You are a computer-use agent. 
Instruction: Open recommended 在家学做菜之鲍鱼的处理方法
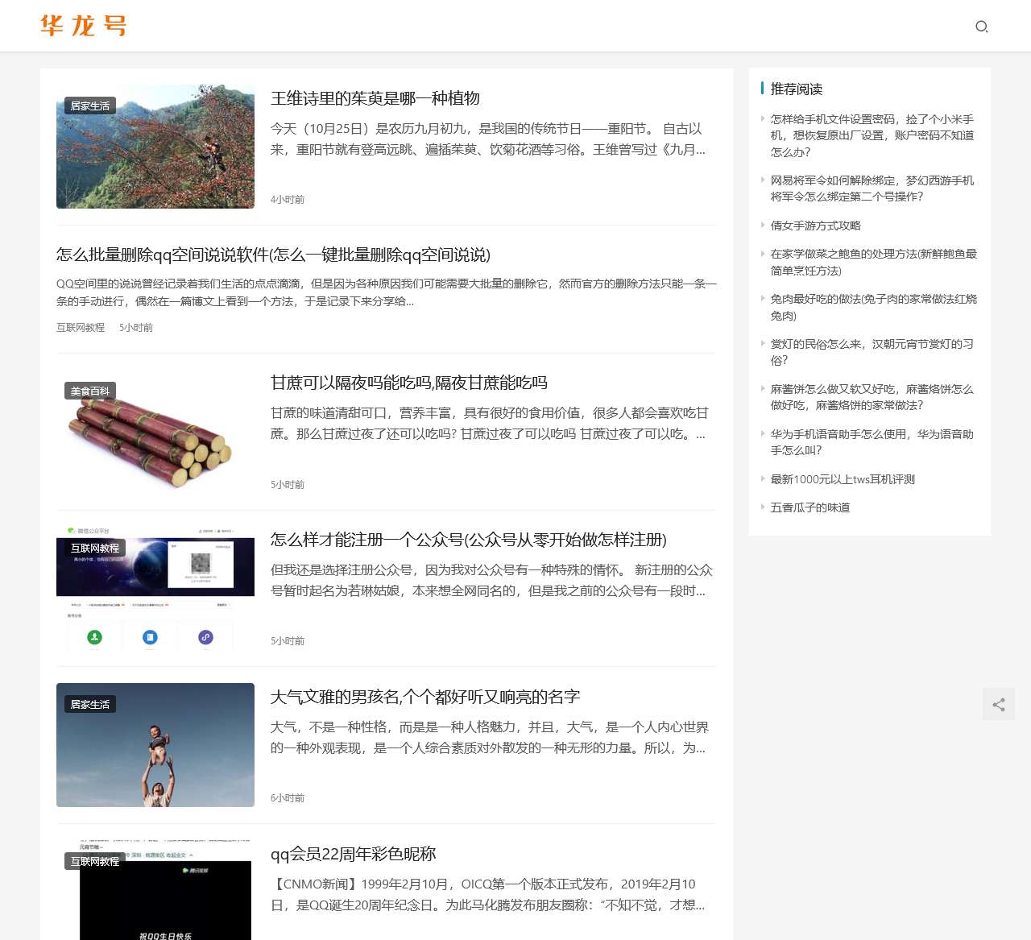[873, 262]
